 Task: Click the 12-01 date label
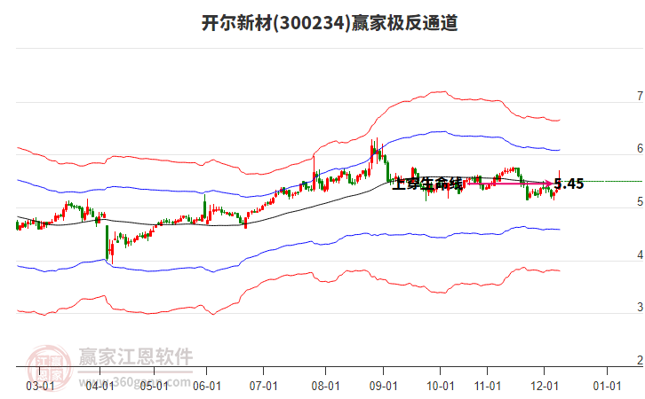point(545,387)
